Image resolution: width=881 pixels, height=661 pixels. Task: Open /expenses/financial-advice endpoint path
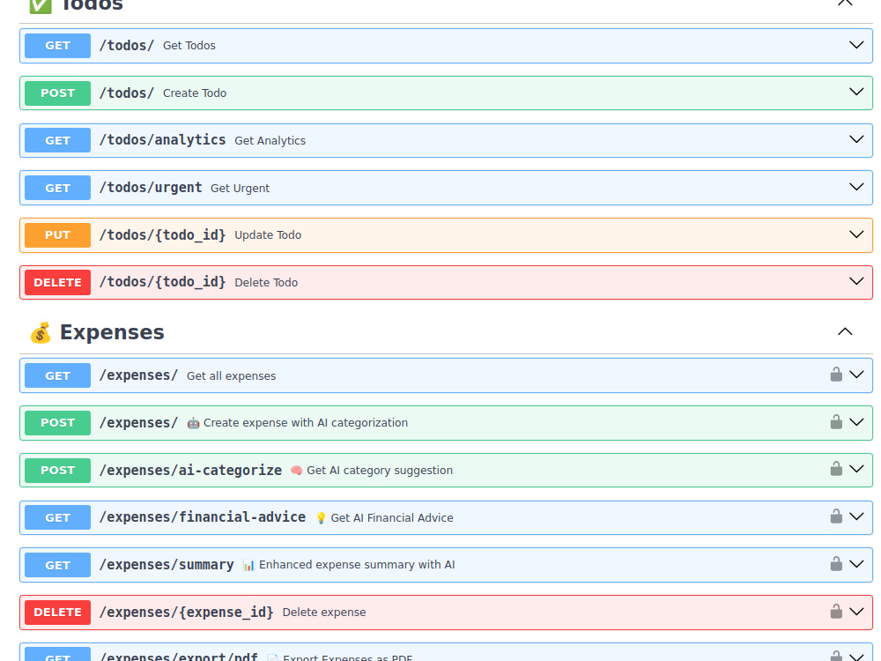[203, 517]
